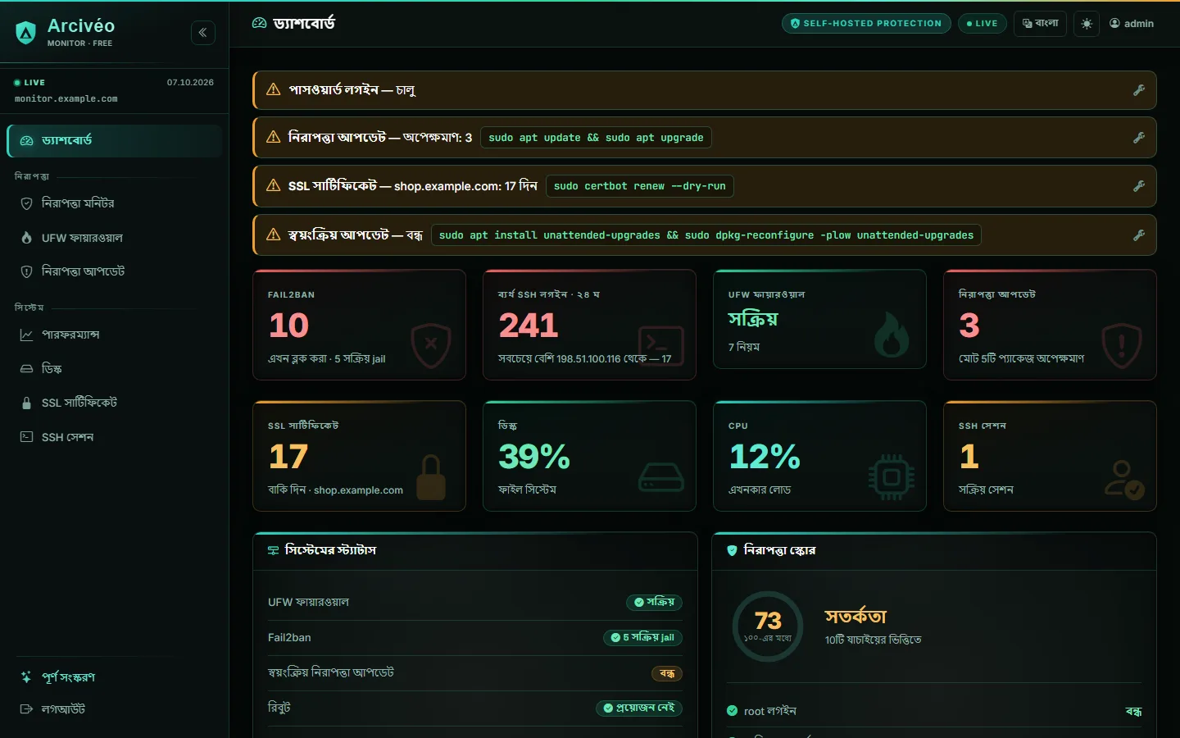Image resolution: width=1180 pixels, height=738 pixels.
Task: Click the লগআউট link in sidebar
Action: tap(115, 709)
